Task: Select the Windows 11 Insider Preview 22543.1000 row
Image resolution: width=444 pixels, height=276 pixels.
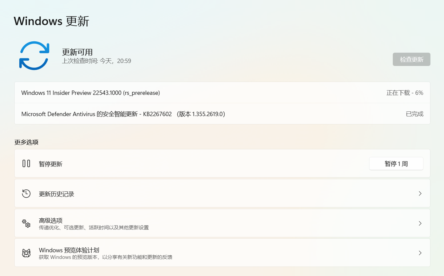Action: [x=222, y=93]
